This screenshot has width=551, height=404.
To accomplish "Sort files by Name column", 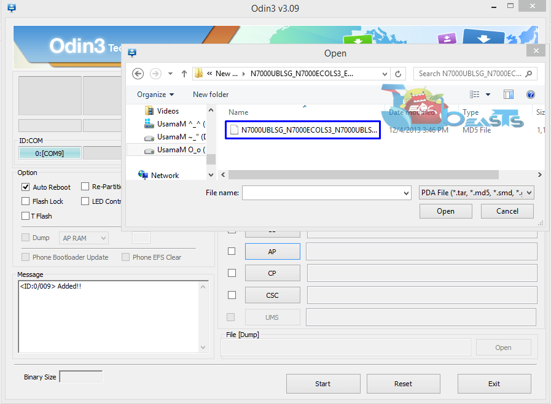I will click(238, 112).
